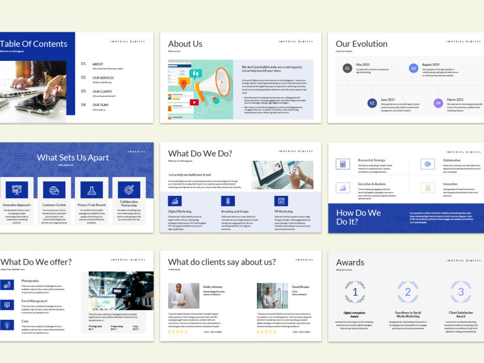484x363 pixels.
Task: Click the Execution & Analysis chart icon
Action: tap(343, 188)
